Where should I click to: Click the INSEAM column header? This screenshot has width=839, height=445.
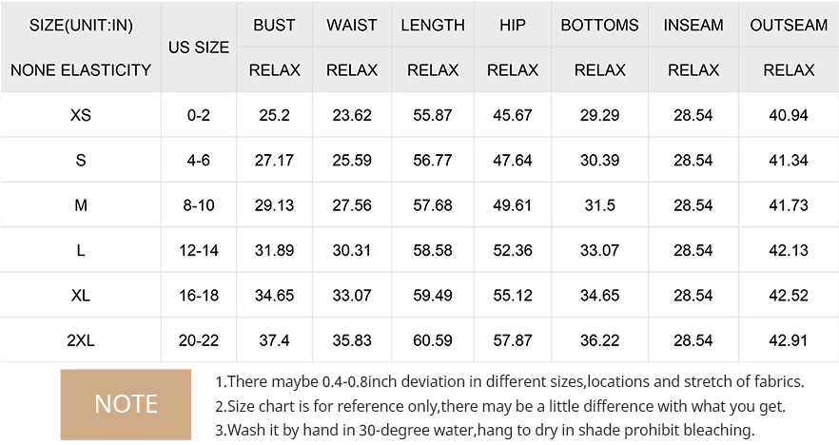[693, 25]
